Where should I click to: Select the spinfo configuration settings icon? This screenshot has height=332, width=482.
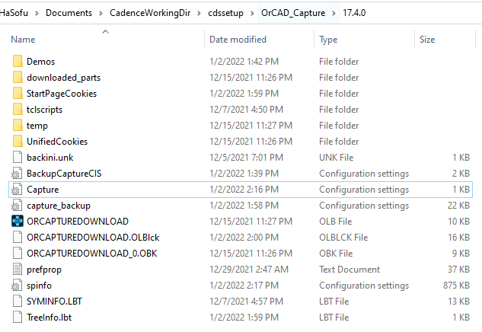point(18,286)
